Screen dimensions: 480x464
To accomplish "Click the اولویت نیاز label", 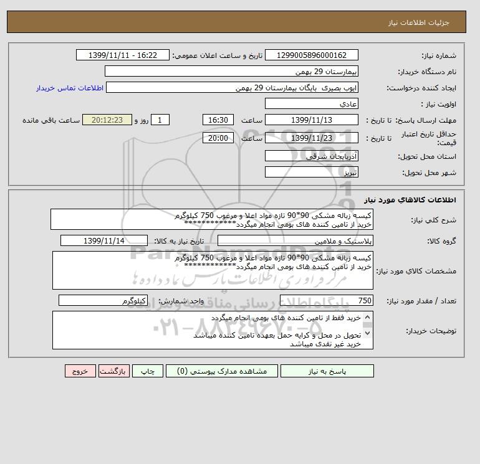I will click(x=439, y=104).
